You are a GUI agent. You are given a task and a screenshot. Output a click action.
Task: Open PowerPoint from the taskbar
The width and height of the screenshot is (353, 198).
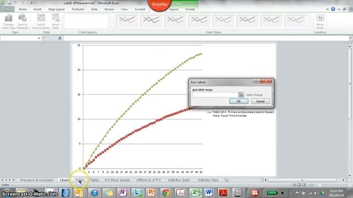pyautogui.click(x=151, y=193)
